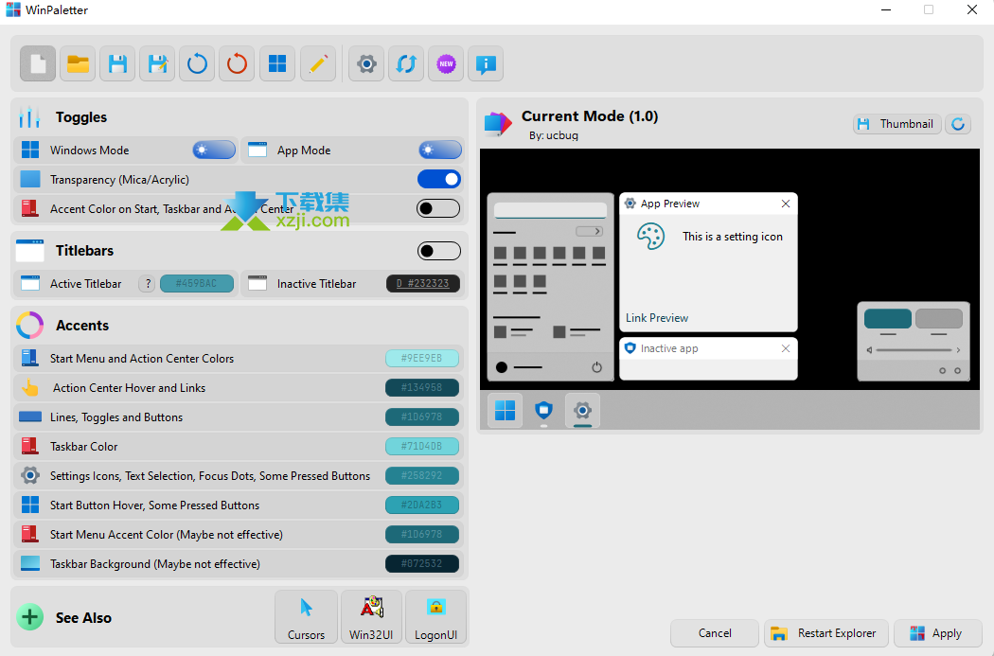Open the blue info speech-bubble icon
The height and width of the screenshot is (656, 994).
pos(486,63)
